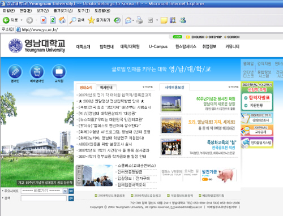
Task: Open the yellow Discuss note icon
Action: (164, 20)
